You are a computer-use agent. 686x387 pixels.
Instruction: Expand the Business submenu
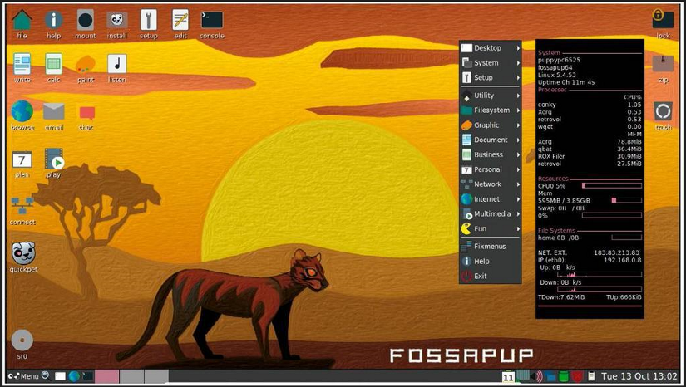[491, 154]
